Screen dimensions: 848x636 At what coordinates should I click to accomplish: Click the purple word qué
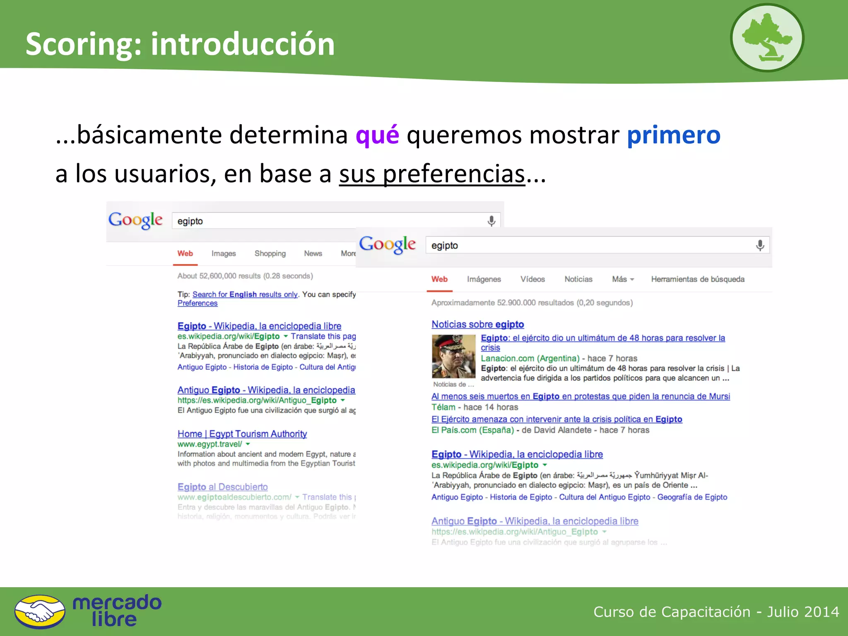[x=377, y=135]
